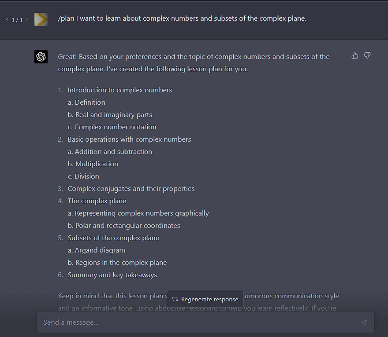Click Regions in the complex plane sub-item

[121, 263]
